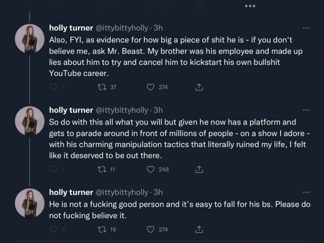Like the last tweet about his bs
Image resolution: width=324 pixels, height=243 pixels.
(151, 229)
